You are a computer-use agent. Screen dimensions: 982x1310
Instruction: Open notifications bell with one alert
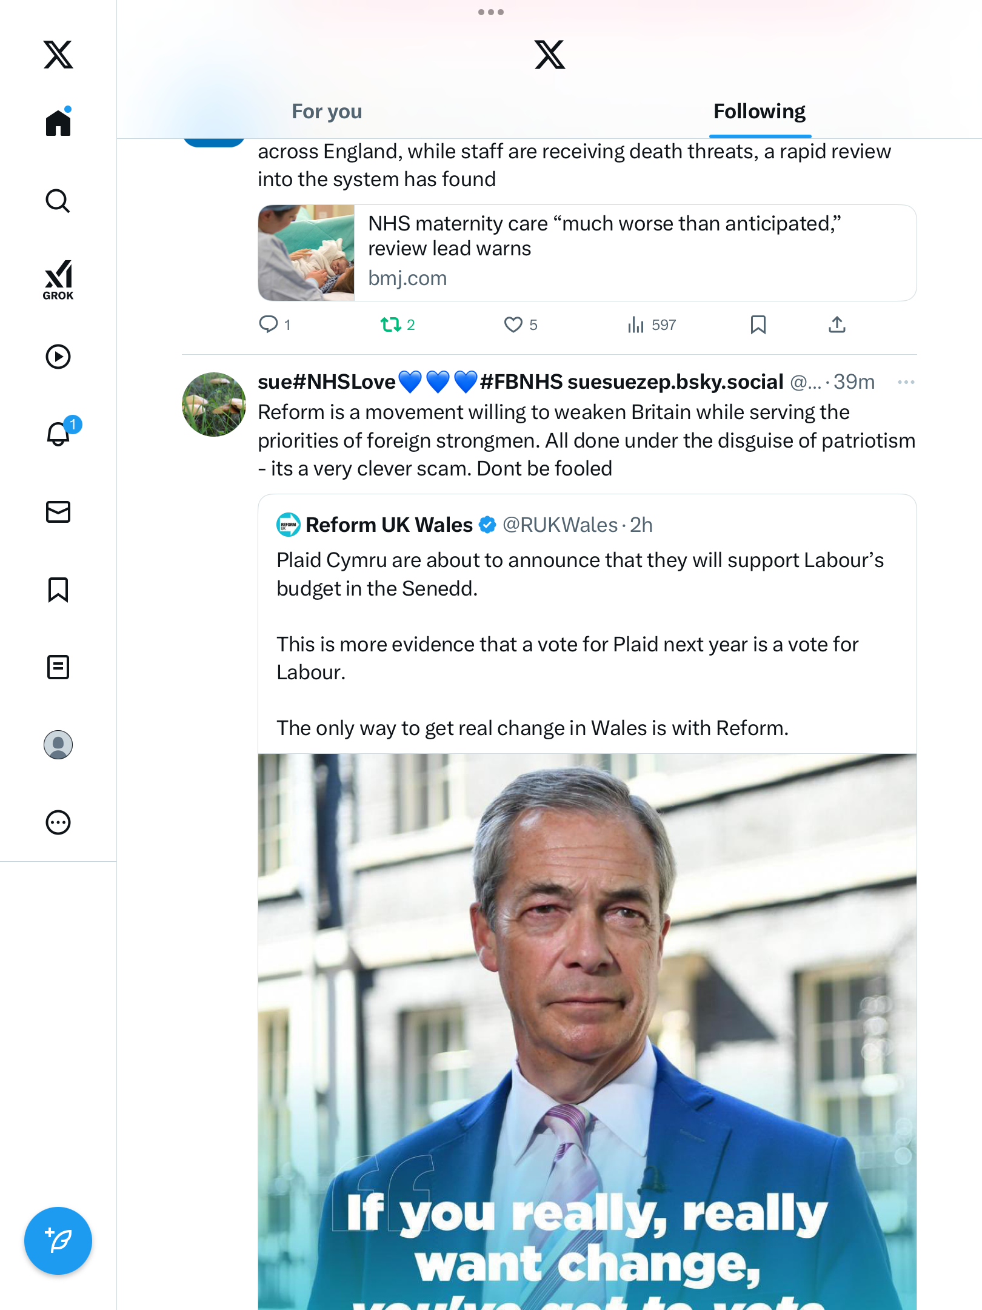click(59, 434)
